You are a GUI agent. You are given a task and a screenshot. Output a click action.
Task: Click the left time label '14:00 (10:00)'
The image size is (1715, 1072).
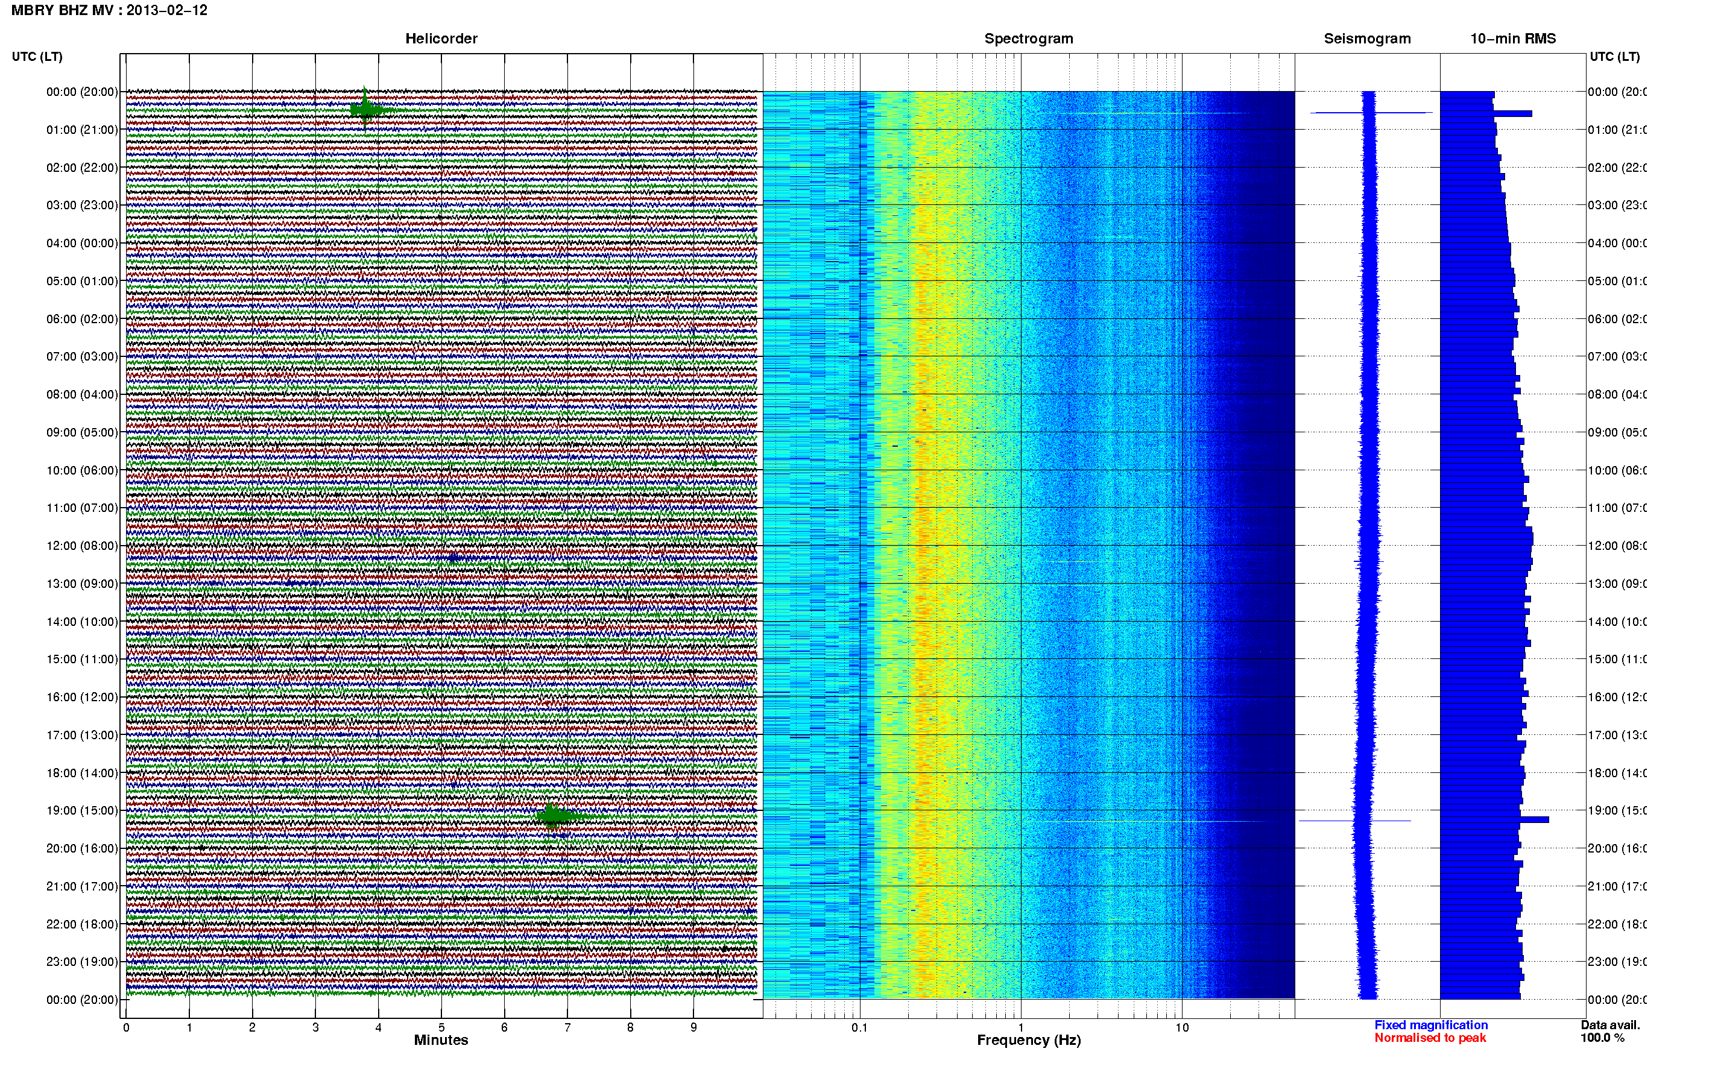[82, 622]
